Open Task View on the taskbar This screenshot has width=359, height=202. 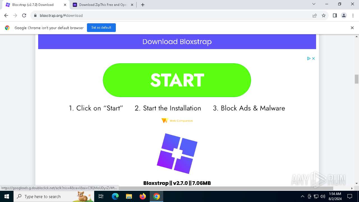(101, 196)
